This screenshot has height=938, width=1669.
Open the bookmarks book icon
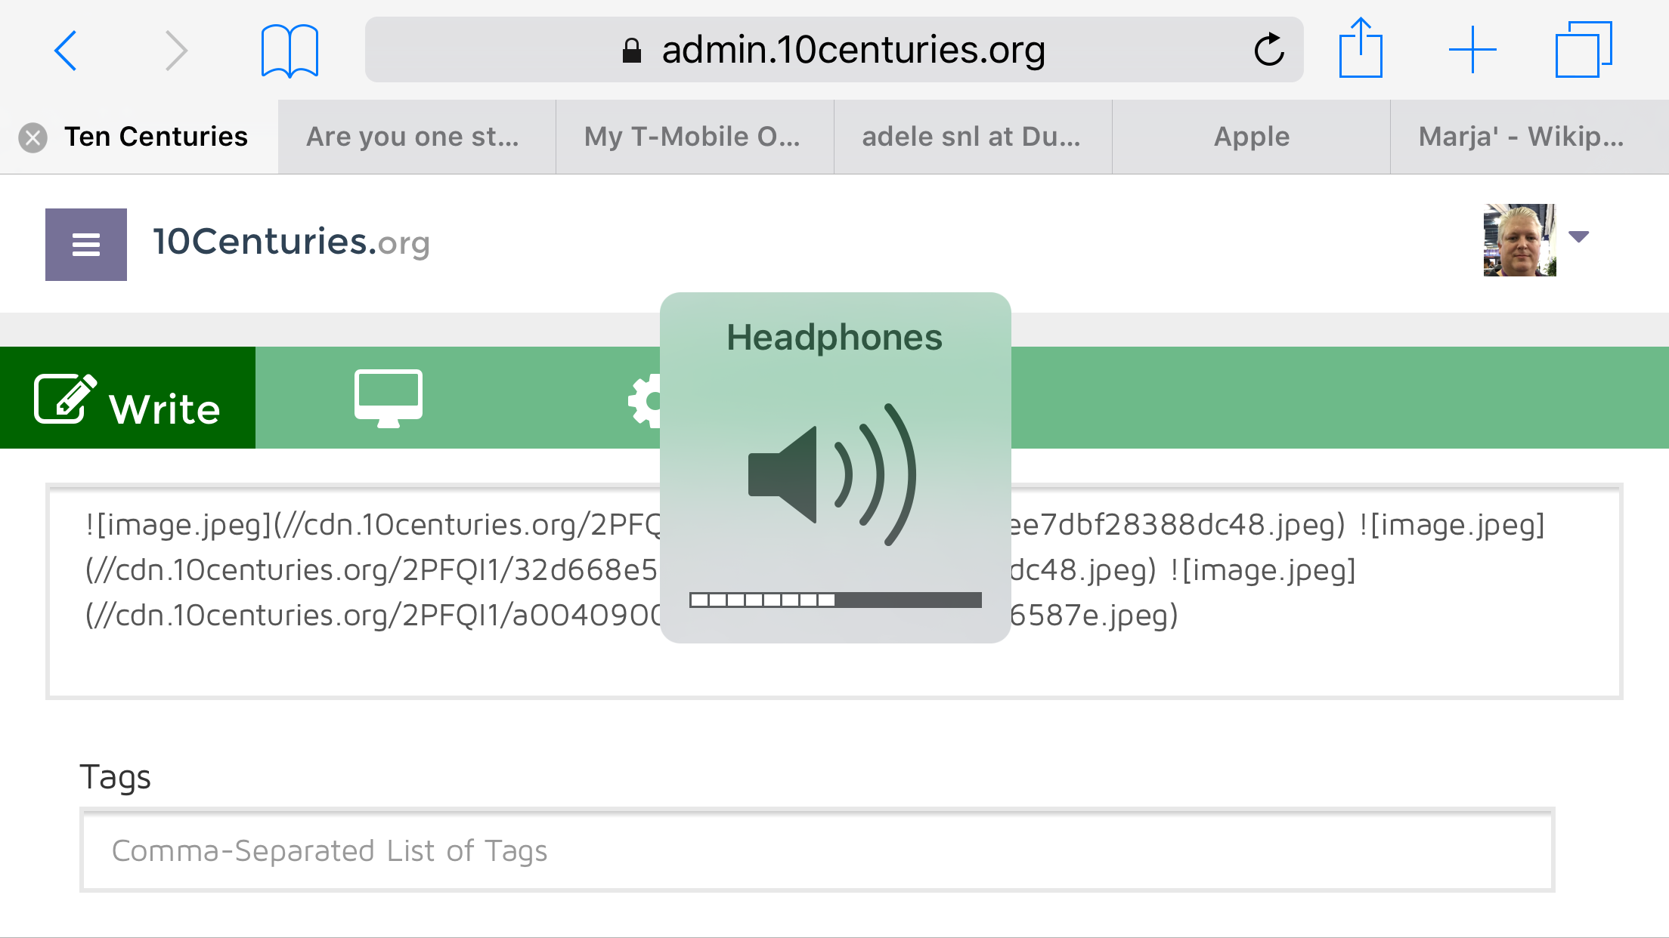coord(290,51)
